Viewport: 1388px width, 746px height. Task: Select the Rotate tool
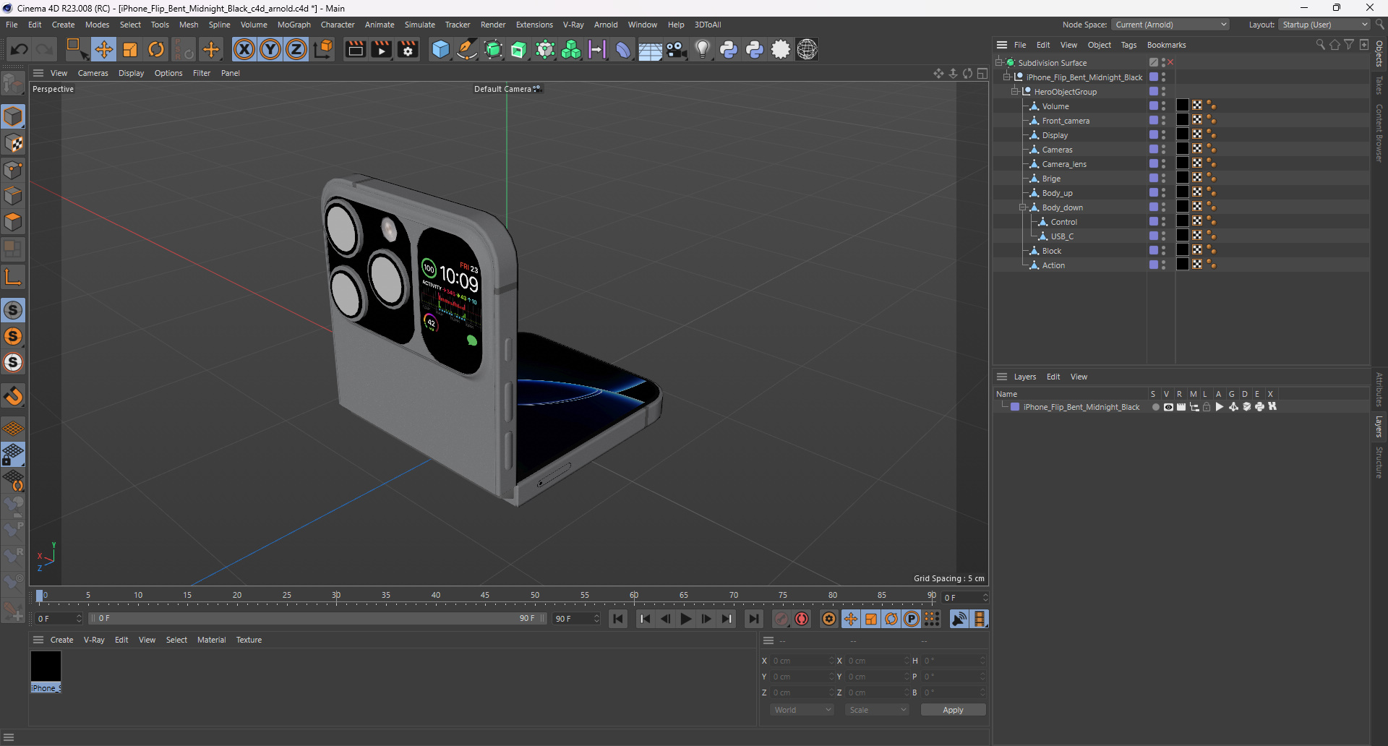click(156, 49)
